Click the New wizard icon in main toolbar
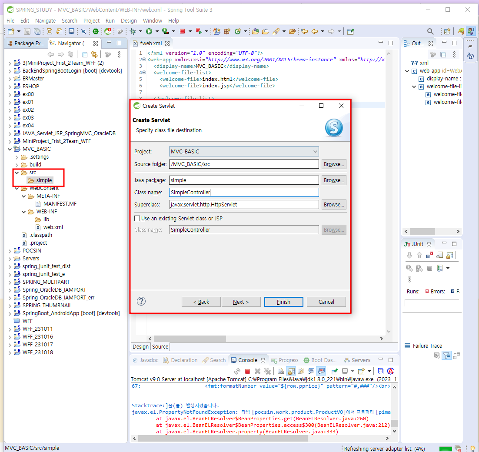This screenshot has width=479, height=452. (x=11, y=31)
